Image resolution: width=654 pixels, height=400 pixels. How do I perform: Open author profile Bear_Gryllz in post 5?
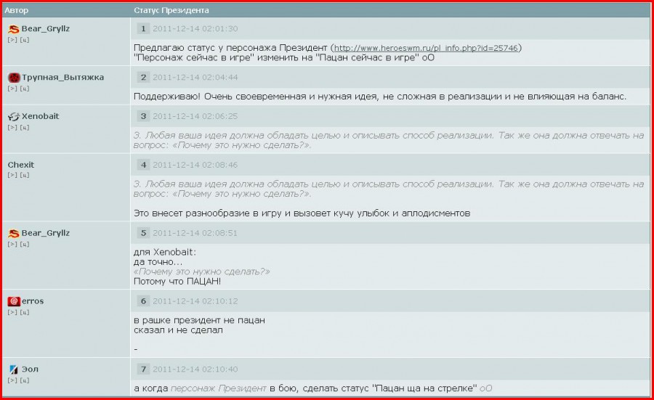click(46, 233)
